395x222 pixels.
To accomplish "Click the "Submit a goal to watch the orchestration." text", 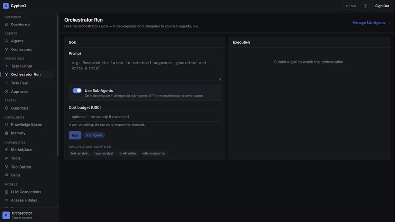I will tap(309, 62).
